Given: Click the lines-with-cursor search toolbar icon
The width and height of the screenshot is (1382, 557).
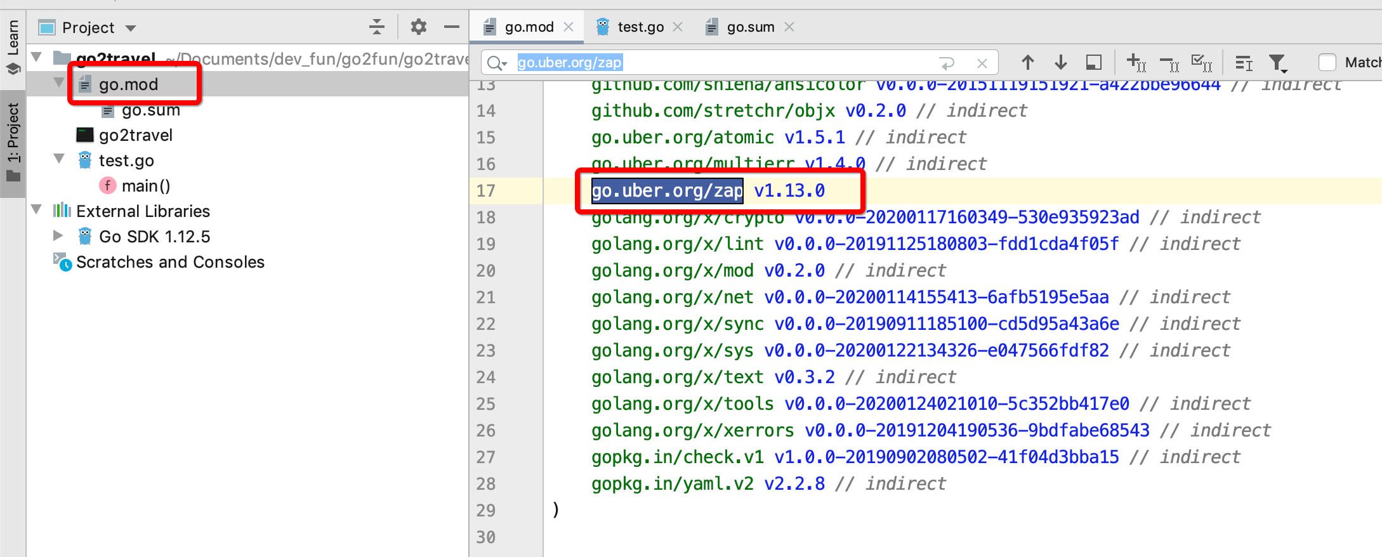Looking at the screenshot, I should 1244,62.
